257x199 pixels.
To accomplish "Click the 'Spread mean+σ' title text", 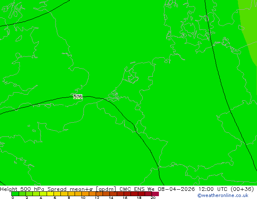I will [70, 189].
